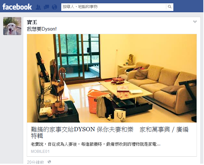The image size is (204, 165).
Task: Open the friend requests icon
Action: 38,7
